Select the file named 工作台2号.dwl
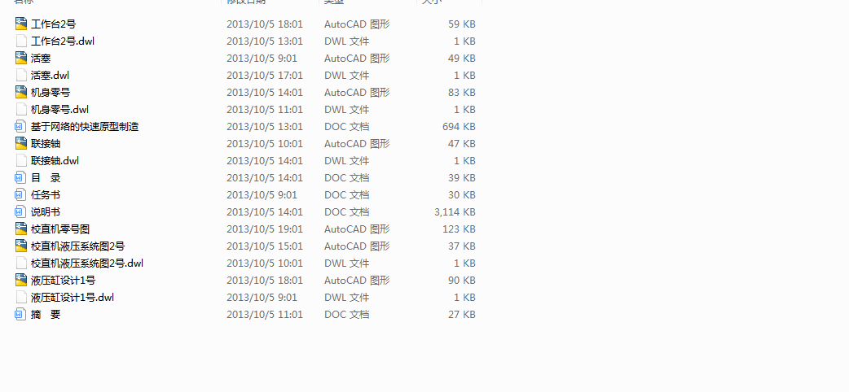The height and width of the screenshot is (392, 849). [x=63, y=41]
